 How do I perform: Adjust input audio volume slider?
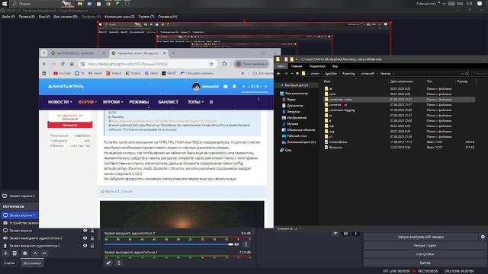point(169,244)
